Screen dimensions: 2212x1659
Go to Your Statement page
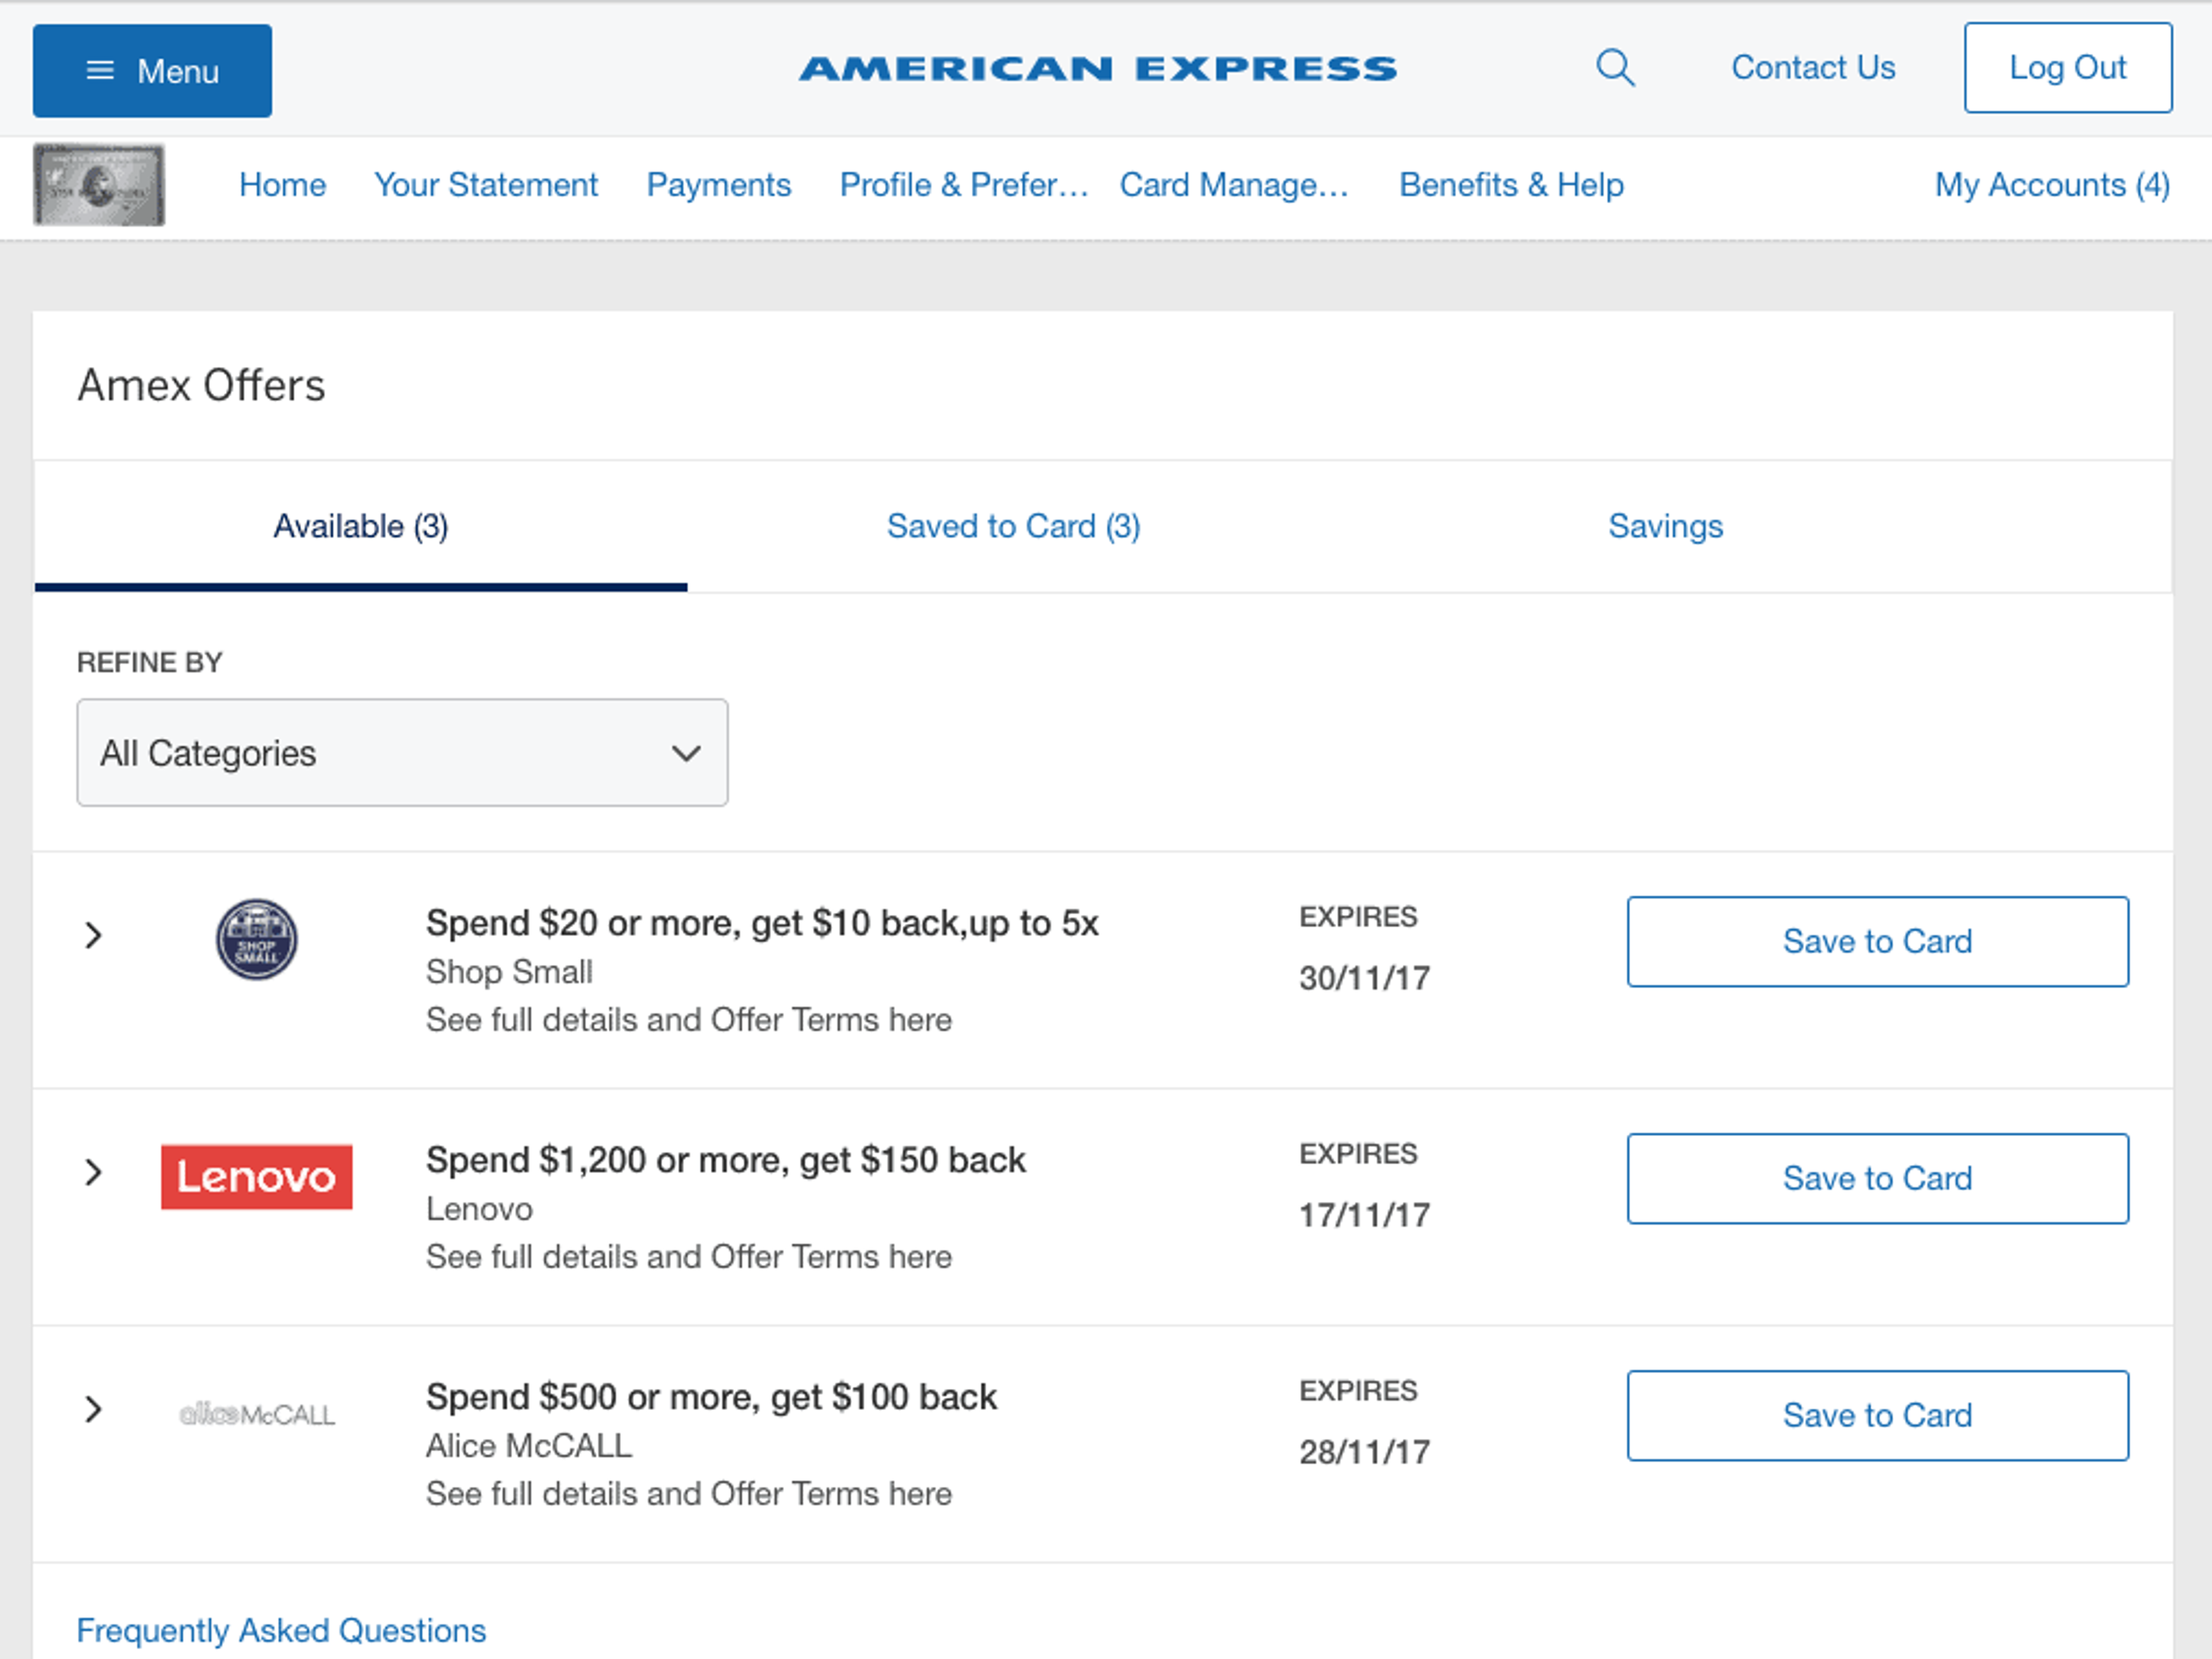486,185
